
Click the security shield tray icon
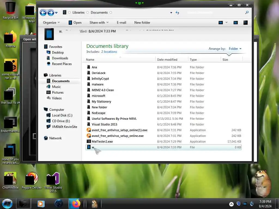point(238,204)
